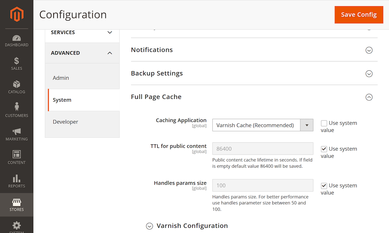The image size is (389, 233).
Task: Enable system value for Caching Application
Action: point(324,123)
